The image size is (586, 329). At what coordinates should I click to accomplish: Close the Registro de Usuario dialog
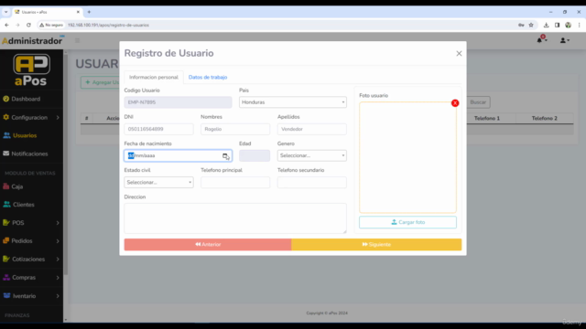459,53
